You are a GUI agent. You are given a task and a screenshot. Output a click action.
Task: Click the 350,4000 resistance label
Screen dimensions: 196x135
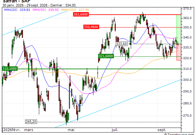[91, 27]
